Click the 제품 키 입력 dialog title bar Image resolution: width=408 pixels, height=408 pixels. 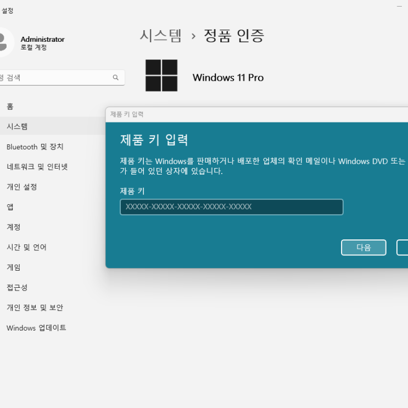pyautogui.click(x=256, y=114)
